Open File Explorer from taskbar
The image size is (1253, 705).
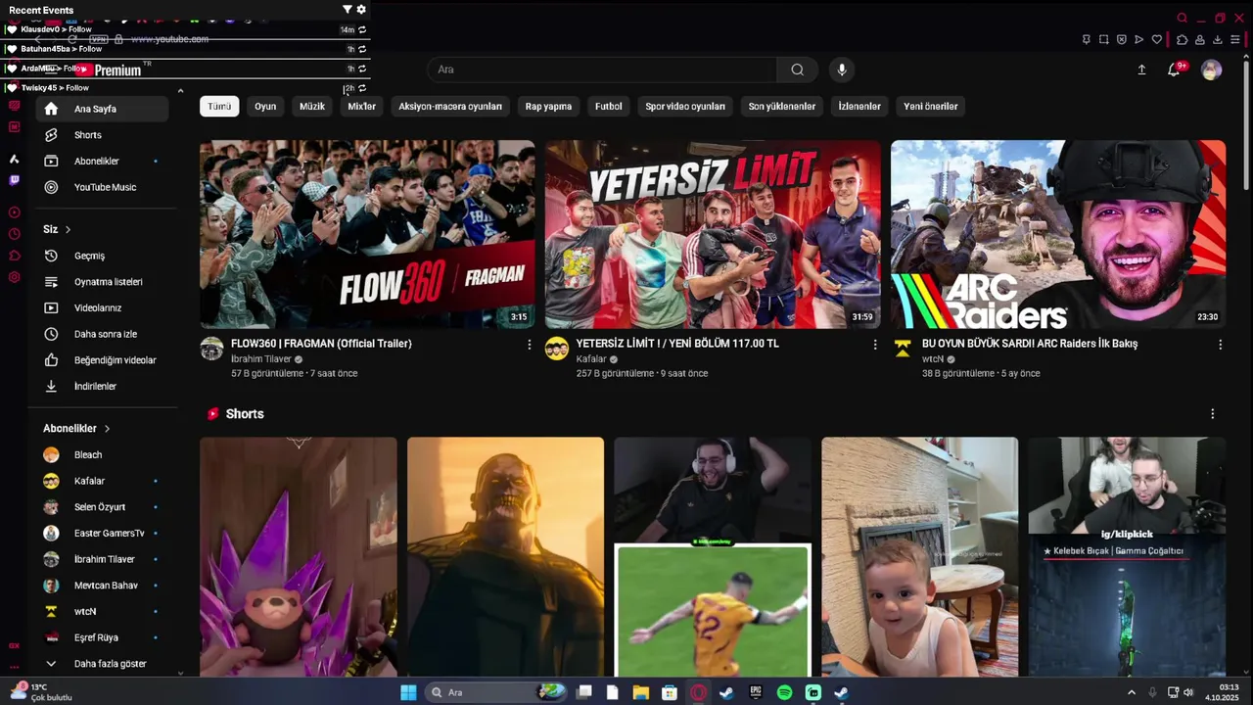coord(640,692)
